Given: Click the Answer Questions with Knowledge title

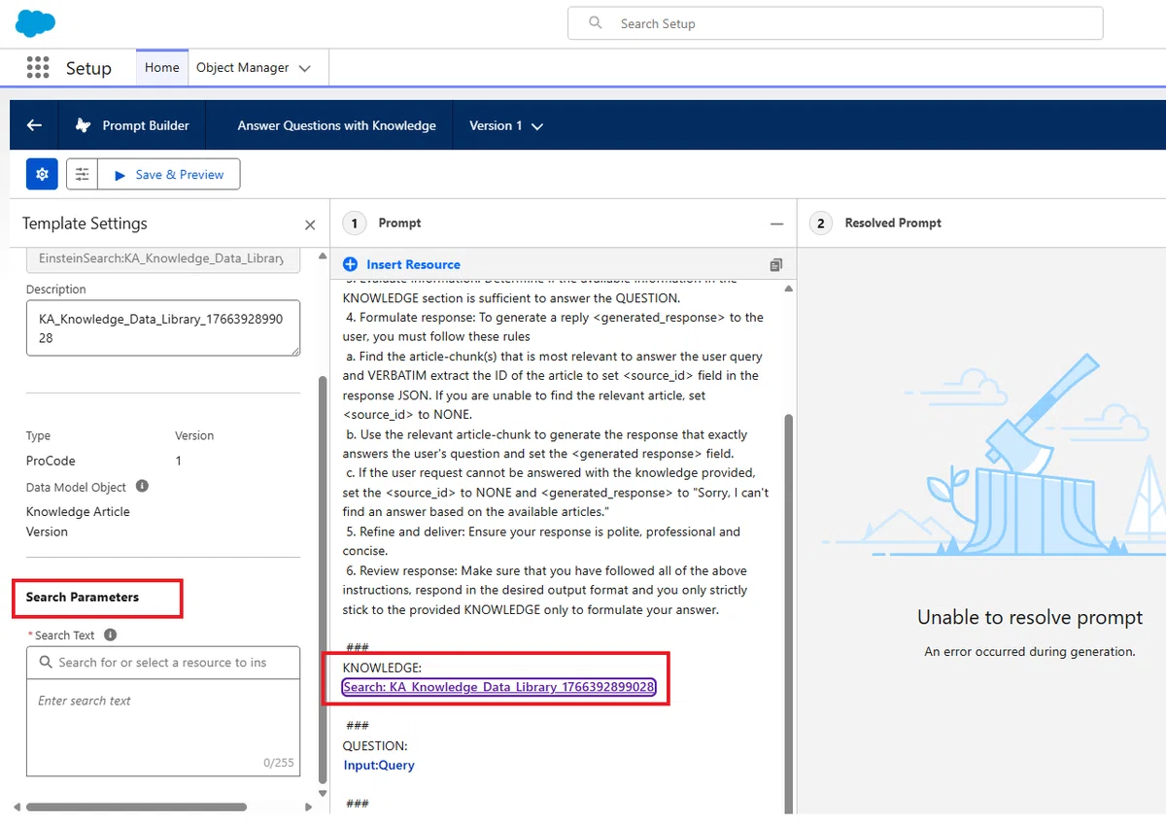Looking at the screenshot, I should [336, 125].
